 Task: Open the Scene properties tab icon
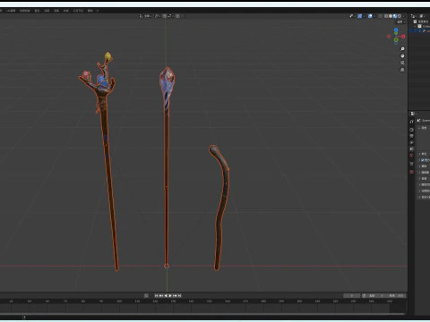pyautogui.click(x=411, y=148)
